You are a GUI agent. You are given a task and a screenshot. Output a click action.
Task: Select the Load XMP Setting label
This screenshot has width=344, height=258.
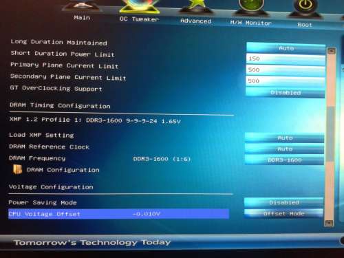tap(41, 135)
